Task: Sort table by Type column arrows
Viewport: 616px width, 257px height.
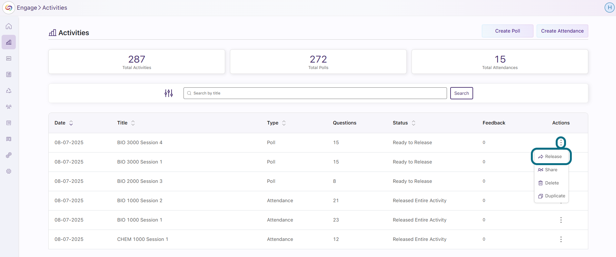Action: click(x=284, y=123)
